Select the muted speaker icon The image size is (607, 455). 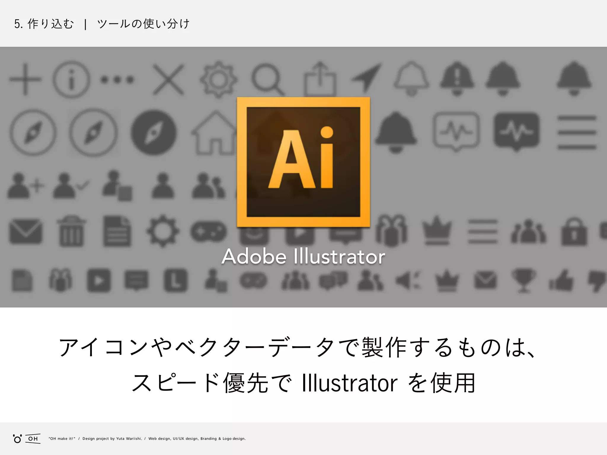(x=408, y=280)
